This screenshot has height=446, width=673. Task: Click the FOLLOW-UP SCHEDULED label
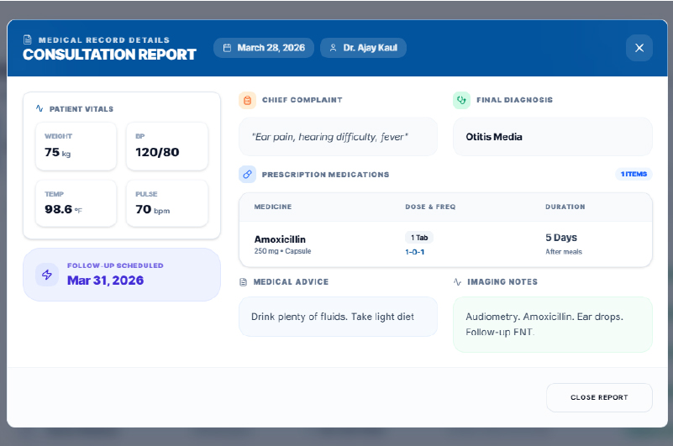tap(115, 265)
